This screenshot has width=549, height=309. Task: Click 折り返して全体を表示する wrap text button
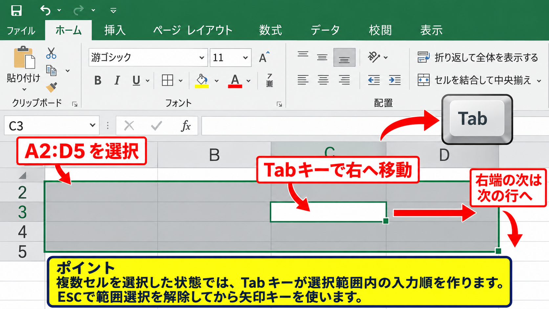478,57
